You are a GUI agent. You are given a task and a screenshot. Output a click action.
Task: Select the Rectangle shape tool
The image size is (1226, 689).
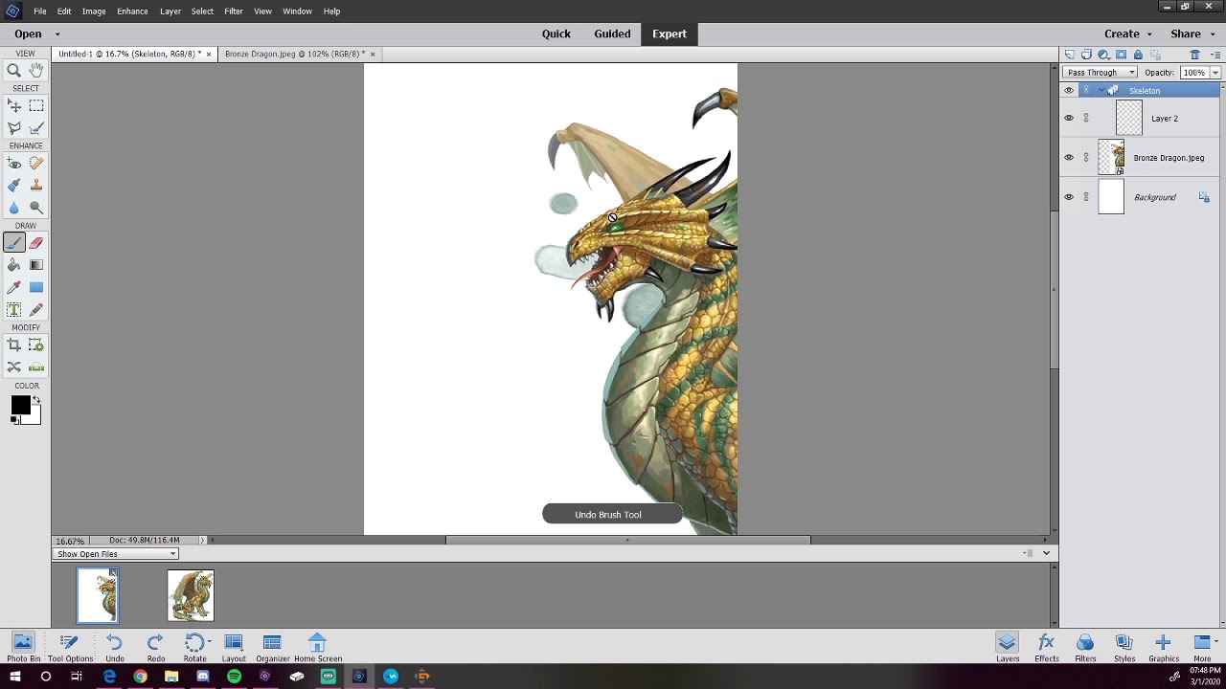[x=36, y=287]
